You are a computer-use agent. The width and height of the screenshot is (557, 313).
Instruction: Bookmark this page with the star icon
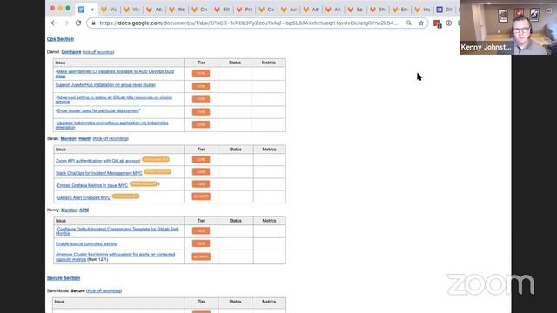pyautogui.click(x=421, y=23)
